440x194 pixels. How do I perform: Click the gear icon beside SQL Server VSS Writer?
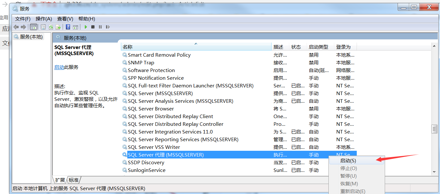point(125,147)
